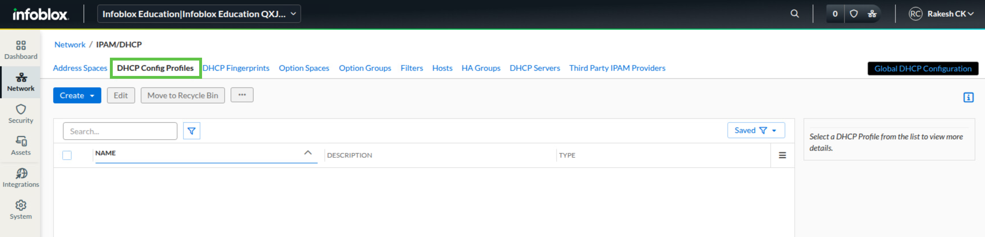The height and width of the screenshot is (237, 985).
Task: Click the TYPE column header
Action: [x=567, y=155]
